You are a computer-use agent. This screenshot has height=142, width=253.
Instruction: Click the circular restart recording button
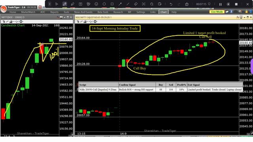(x=228, y=4)
